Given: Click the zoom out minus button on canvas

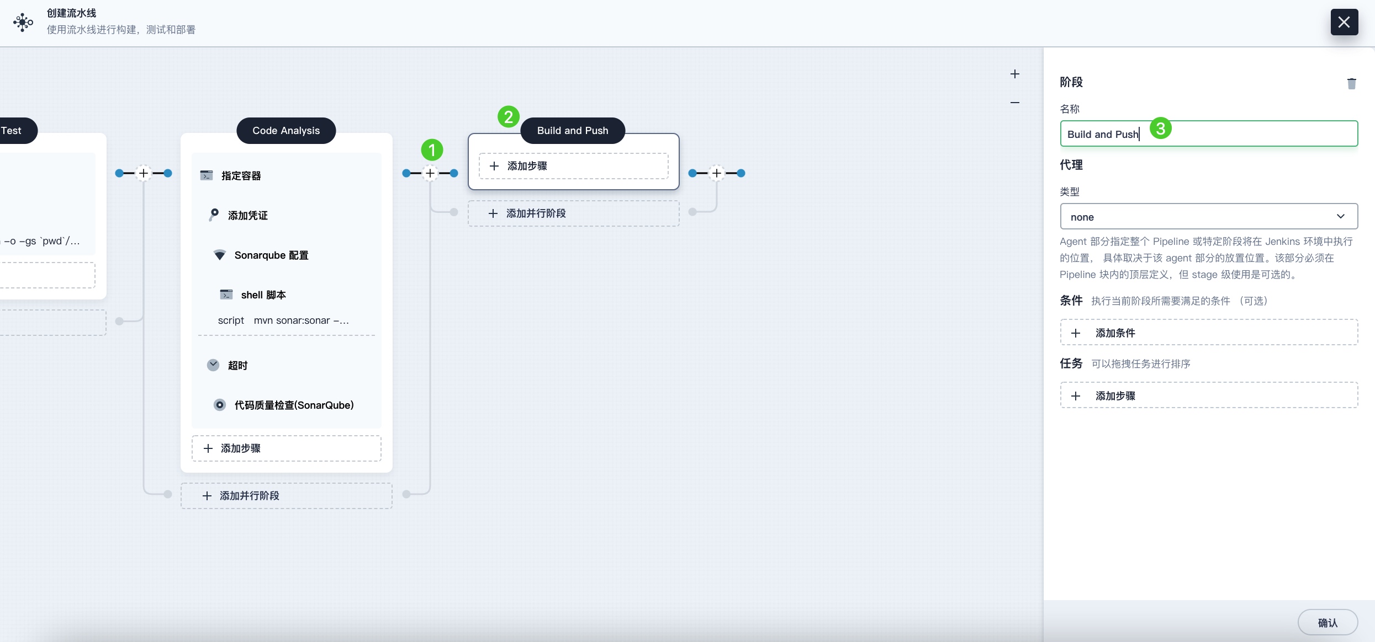Looking at the screenshot, I should click(1017, 101).
